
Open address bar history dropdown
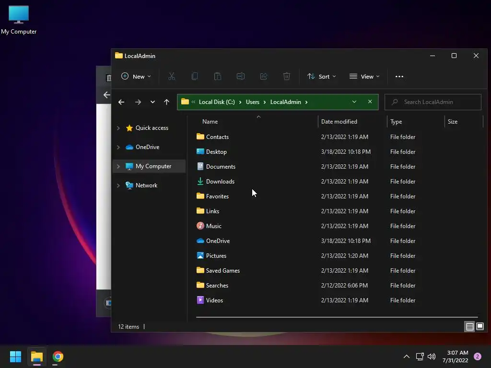point(354,102)
